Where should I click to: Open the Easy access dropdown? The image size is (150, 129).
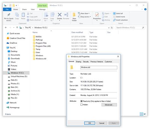tap(84, 17)
